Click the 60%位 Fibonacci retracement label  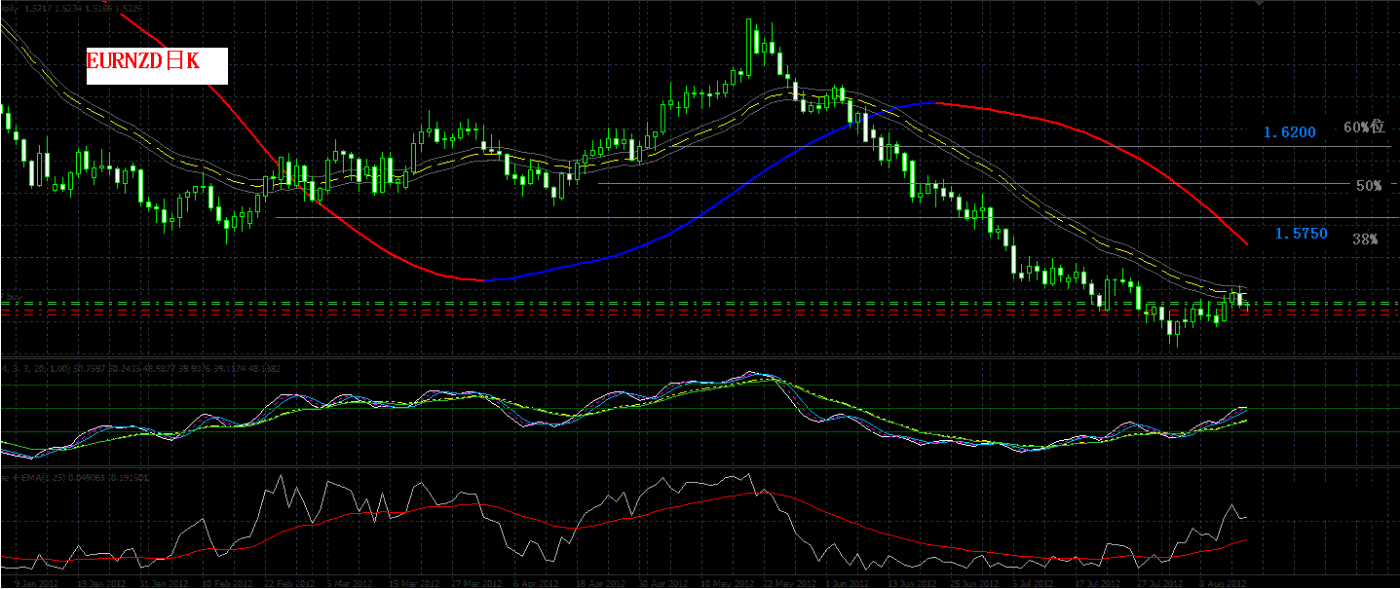click(x=1363, y=128)
